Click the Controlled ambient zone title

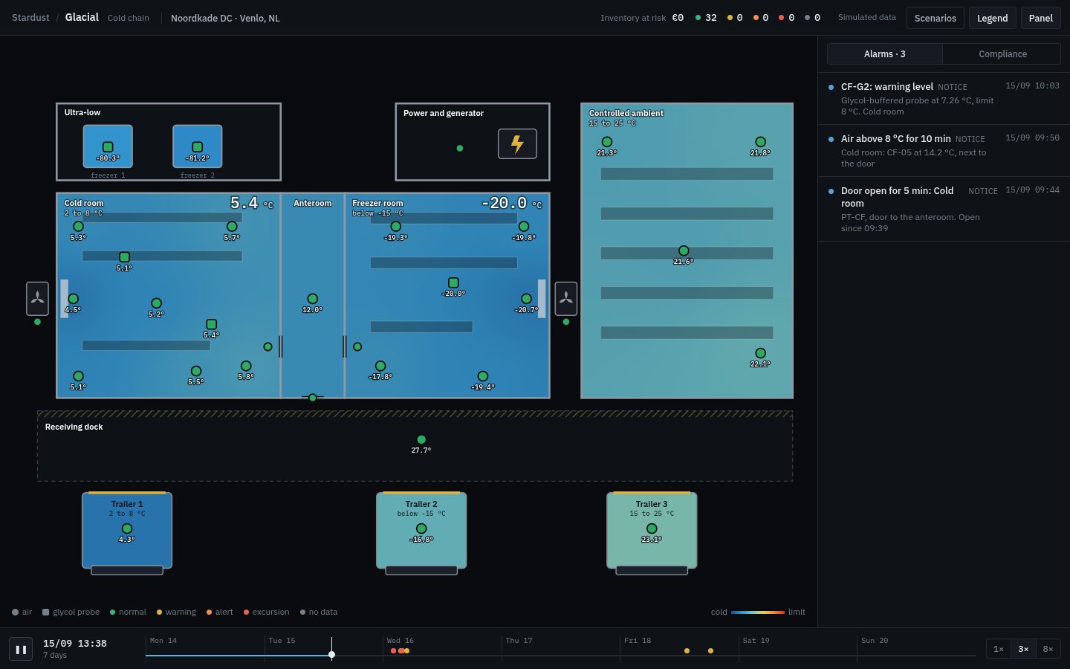626,113
